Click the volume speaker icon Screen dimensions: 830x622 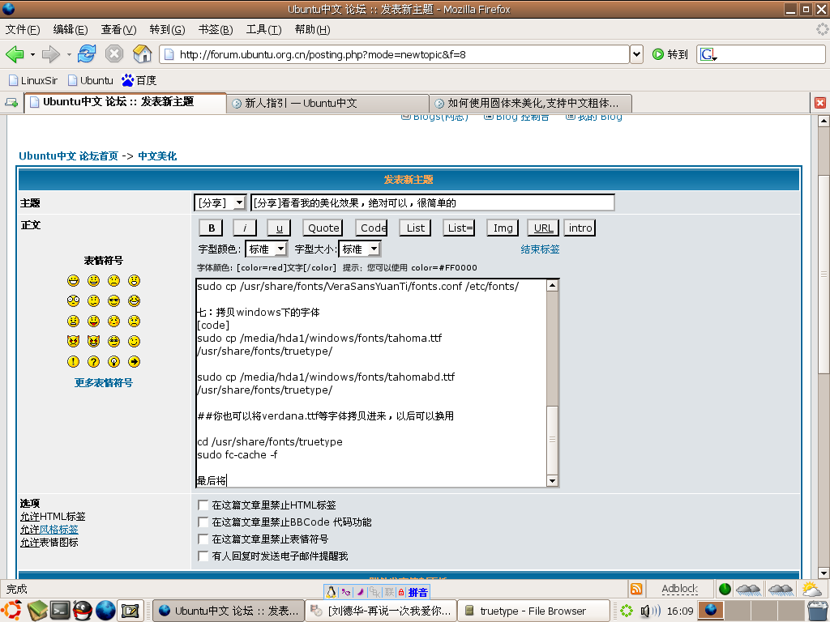click(x=649, y=611)
